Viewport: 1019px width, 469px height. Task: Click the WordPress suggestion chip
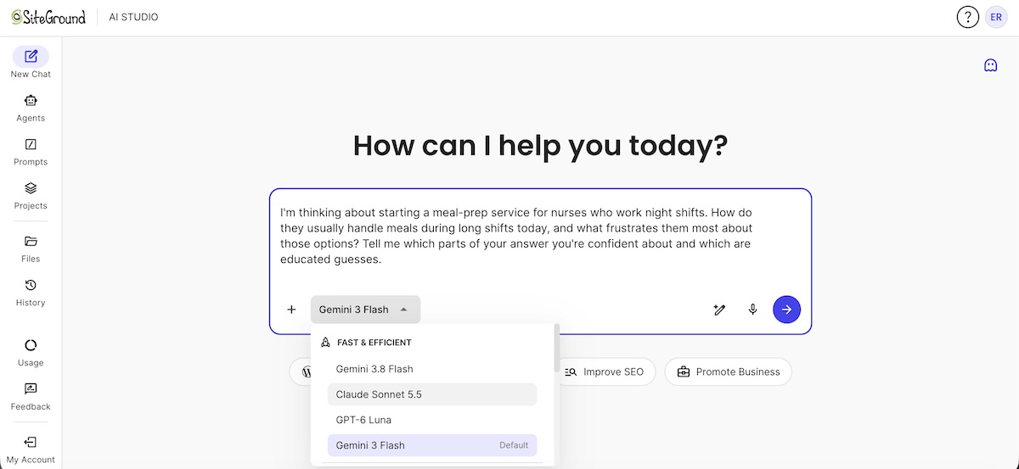pos(300,371)
